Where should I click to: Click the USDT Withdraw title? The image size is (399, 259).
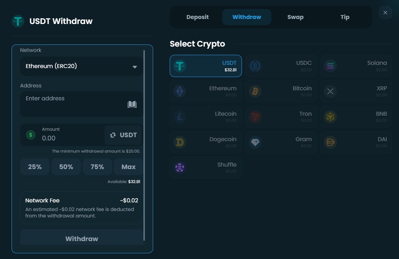(61, 21)
